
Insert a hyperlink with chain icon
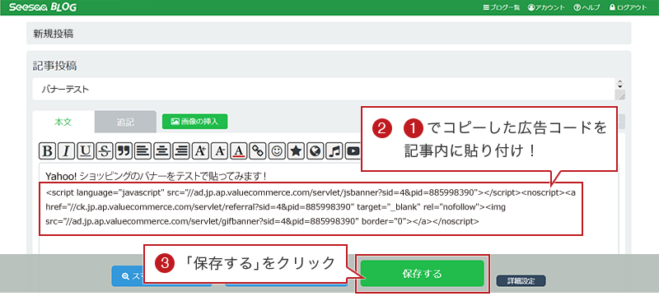258,151
